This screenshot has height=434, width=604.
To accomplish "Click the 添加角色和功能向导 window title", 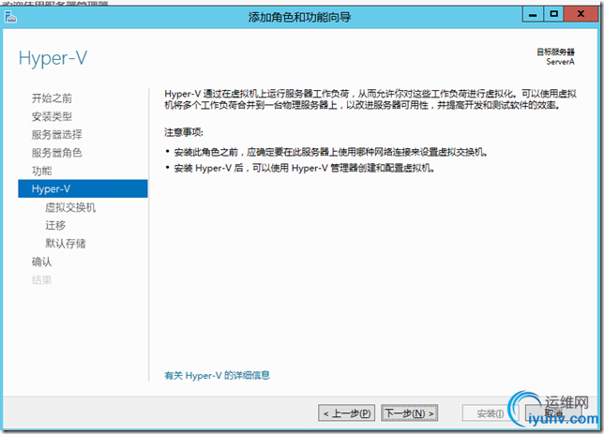I will coord(299,17).
